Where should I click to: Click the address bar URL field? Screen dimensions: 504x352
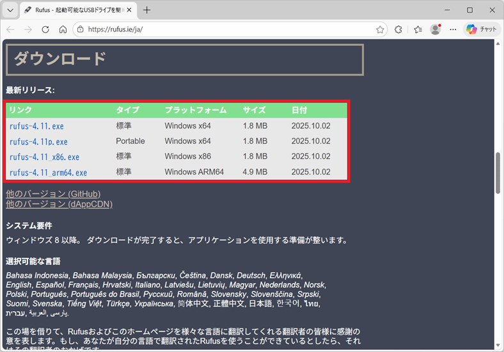tap(224, 29)
